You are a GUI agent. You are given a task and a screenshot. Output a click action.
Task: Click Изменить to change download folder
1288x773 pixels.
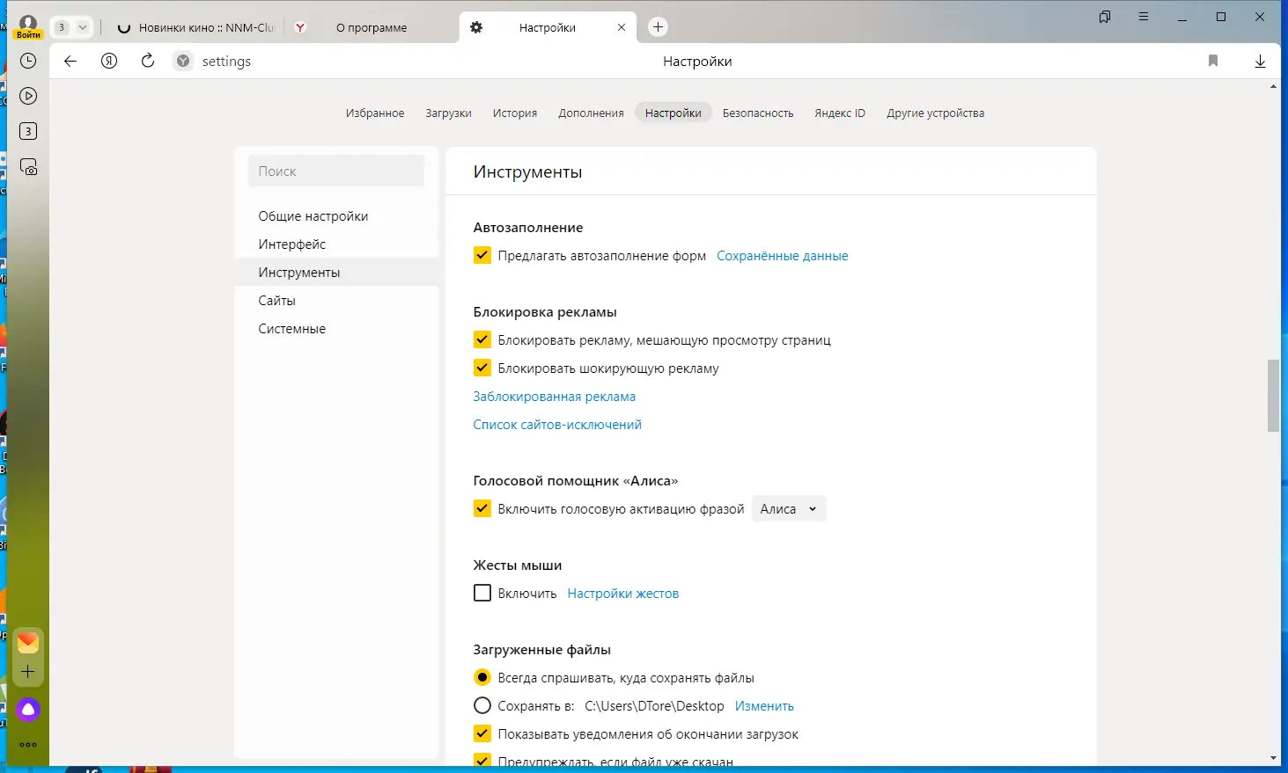tap(764, 706)
